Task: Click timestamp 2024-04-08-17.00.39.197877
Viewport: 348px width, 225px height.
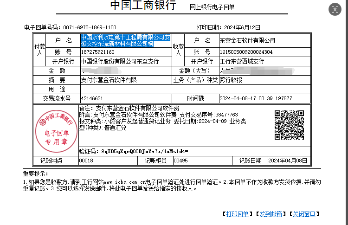Action: pos(256,98)
